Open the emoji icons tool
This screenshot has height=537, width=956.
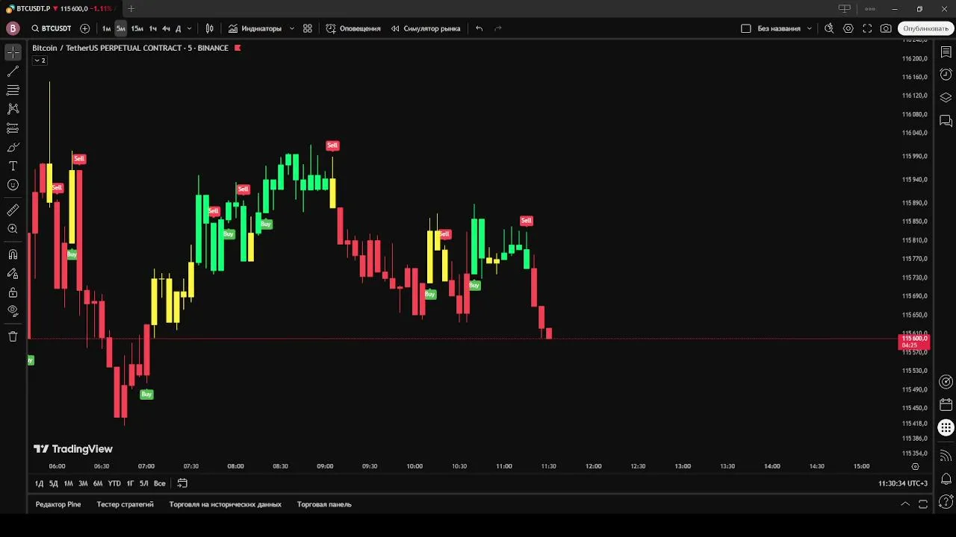13,185
